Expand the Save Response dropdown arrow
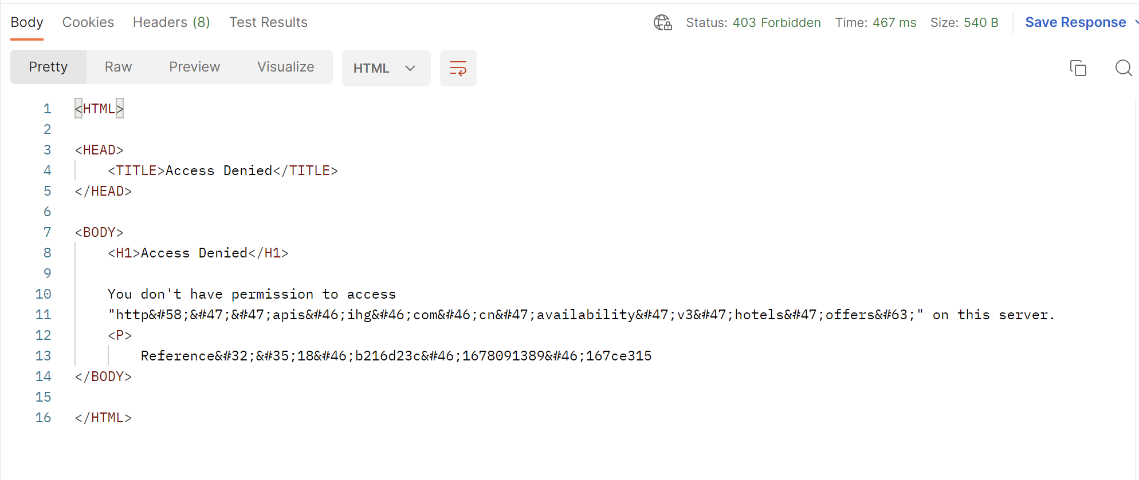Image resolution: width=1139 pixels, height=480 pixels. tap(1136, 22)
